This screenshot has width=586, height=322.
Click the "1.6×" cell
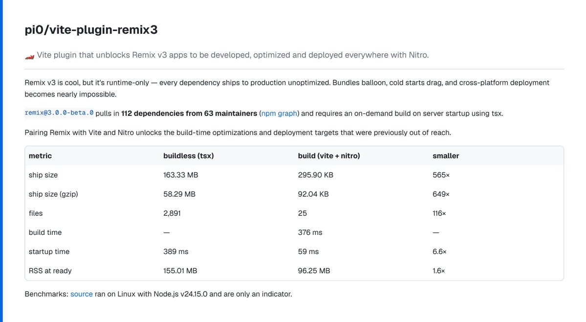tap(439, 271)
